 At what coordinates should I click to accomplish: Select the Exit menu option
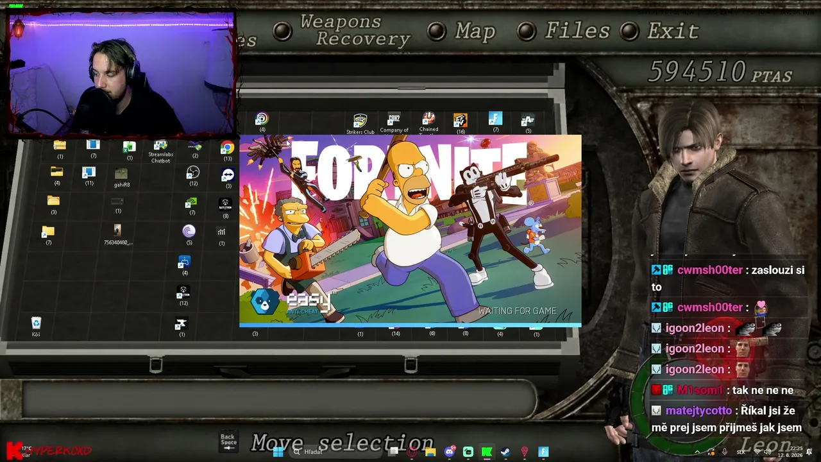pos(673,30)
